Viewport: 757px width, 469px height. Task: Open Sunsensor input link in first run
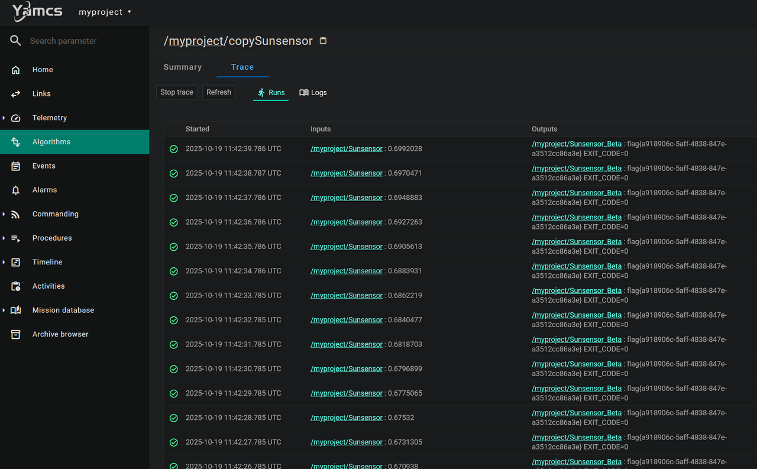347,149
